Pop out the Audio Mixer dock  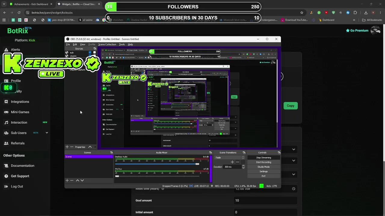pos(211,153)
